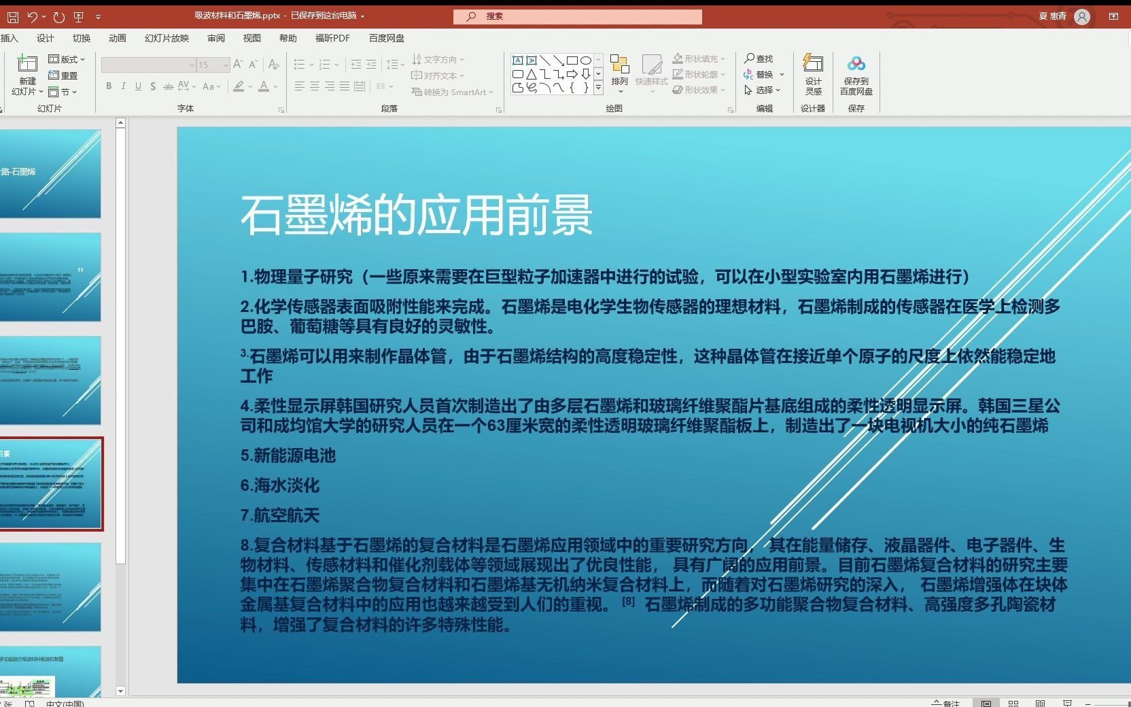Open the font name combo box
This screenshot has width=1131, height=707.
tap(149, 65)
